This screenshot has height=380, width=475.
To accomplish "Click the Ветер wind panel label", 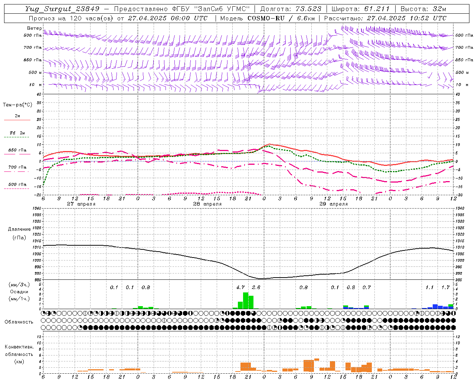I will 34,28.
